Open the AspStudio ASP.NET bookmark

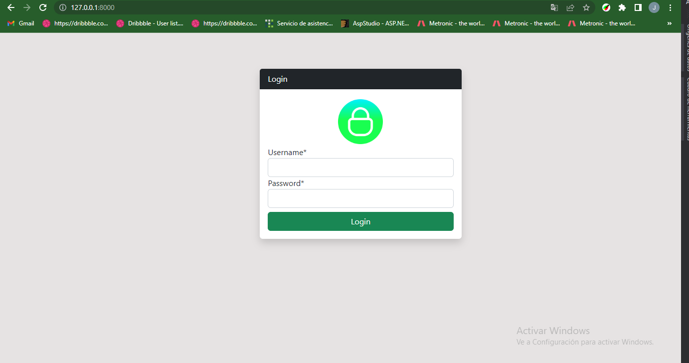[x=375, y=23]
